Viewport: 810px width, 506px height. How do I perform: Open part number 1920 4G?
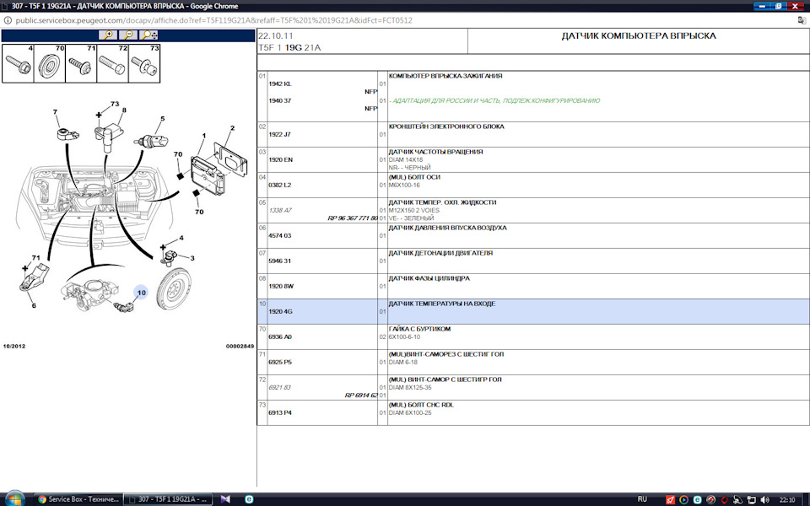pos(280,311)
